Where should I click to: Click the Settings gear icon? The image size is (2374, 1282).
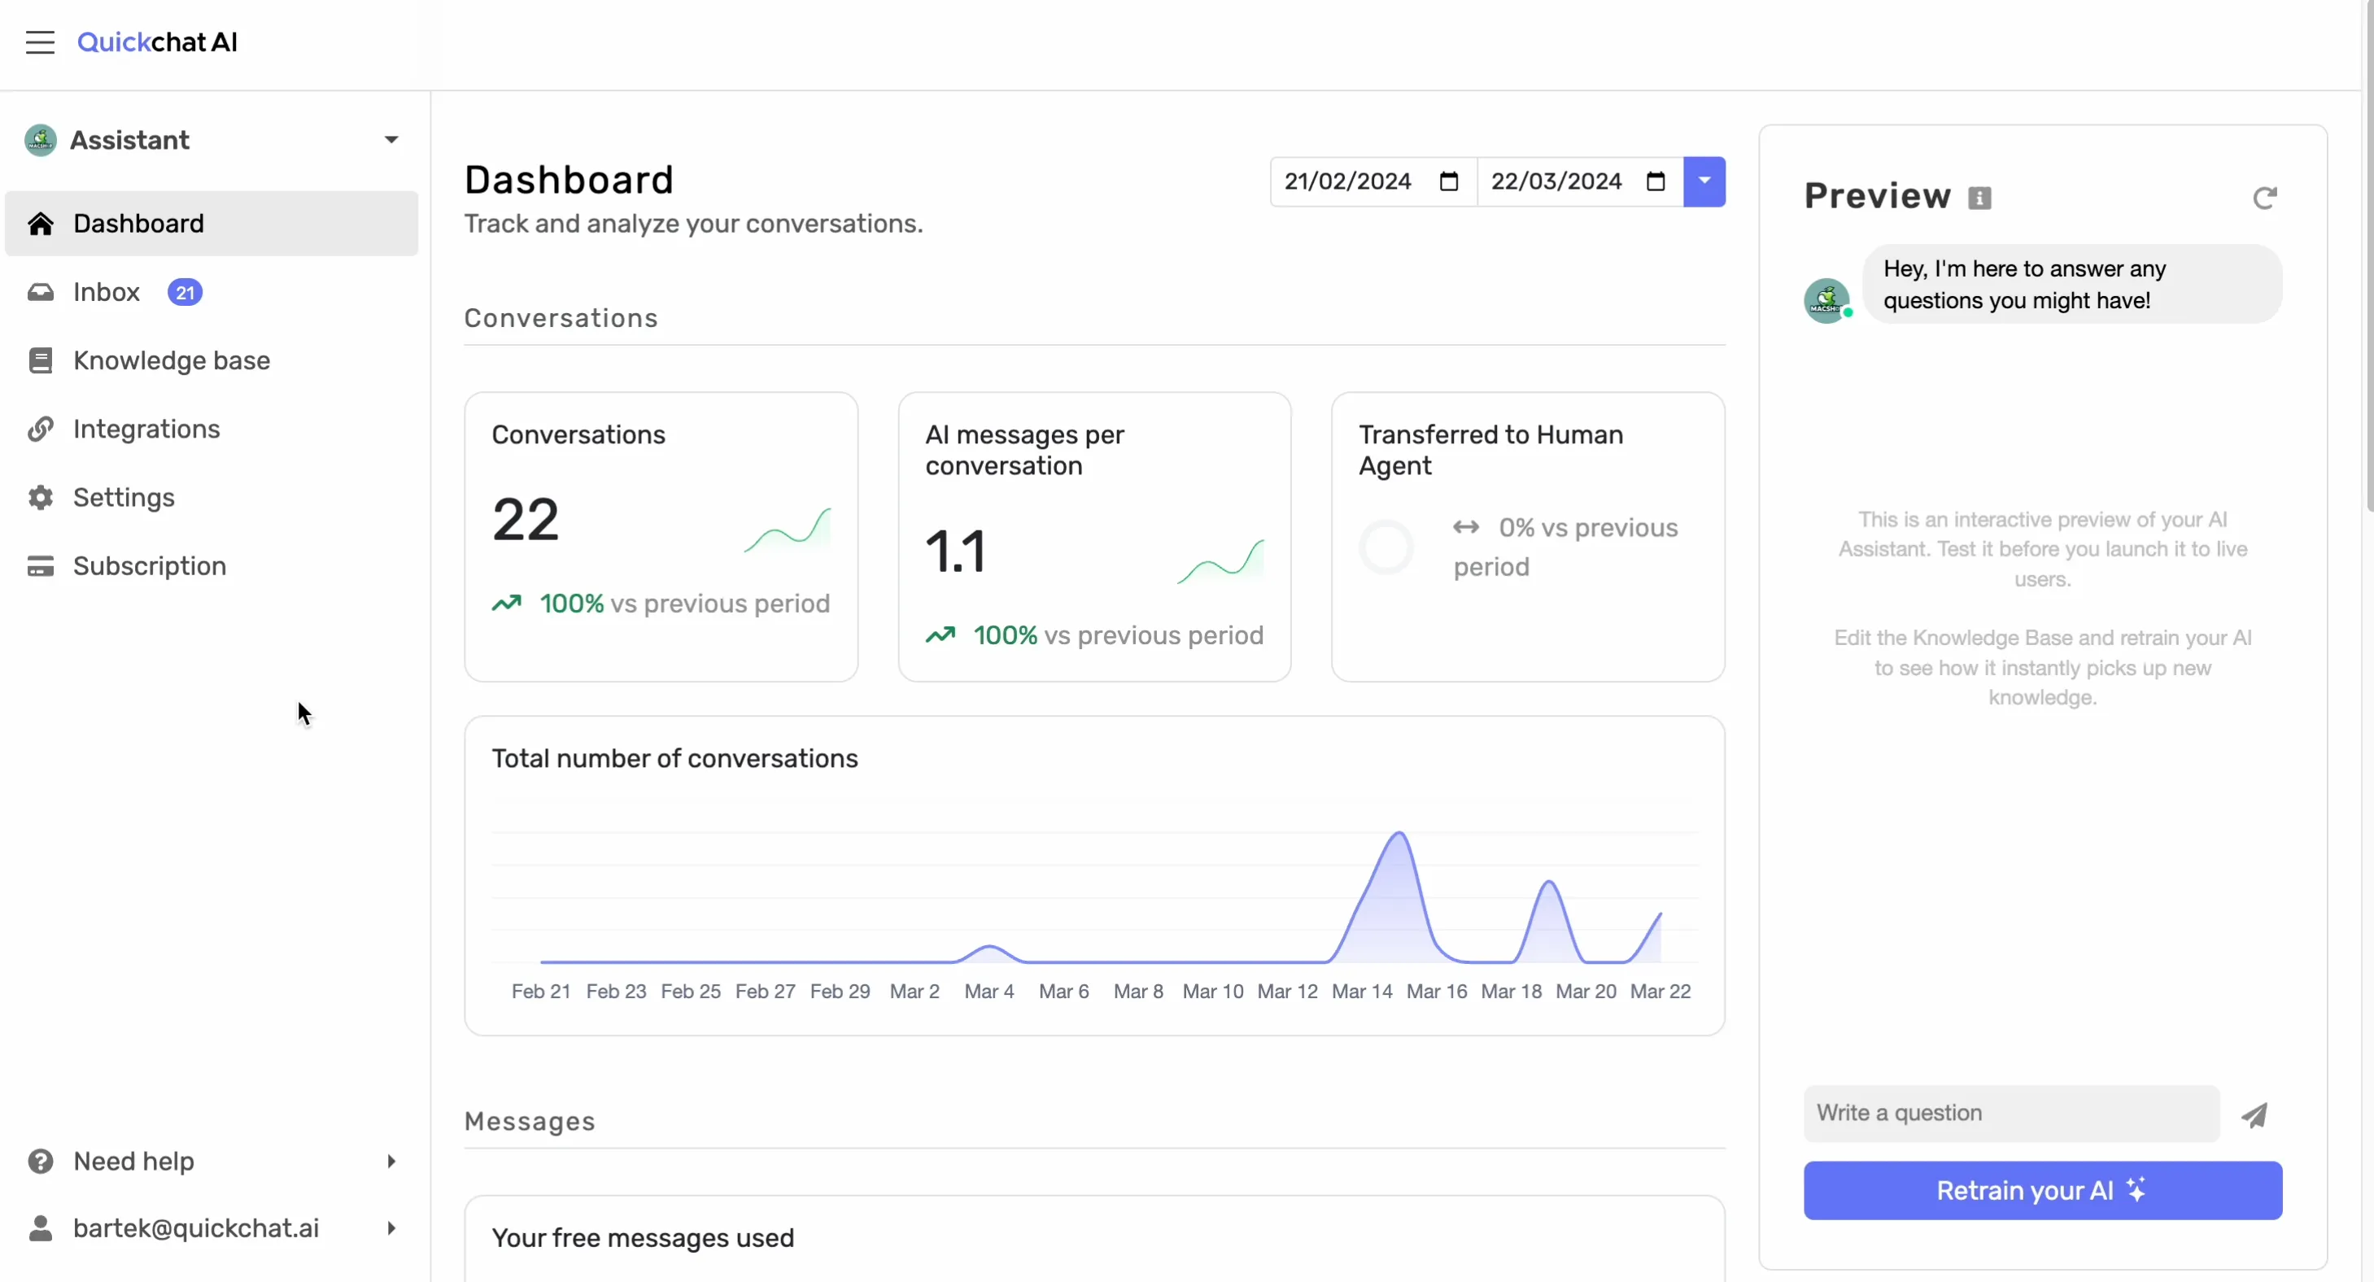point(40,498)
